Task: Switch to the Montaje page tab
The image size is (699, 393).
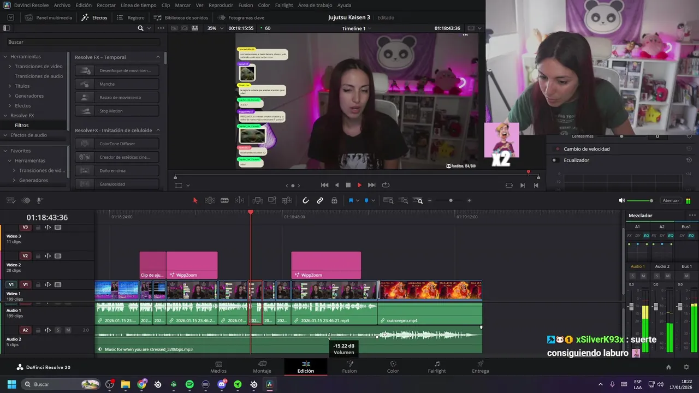Action: point(262,367)
